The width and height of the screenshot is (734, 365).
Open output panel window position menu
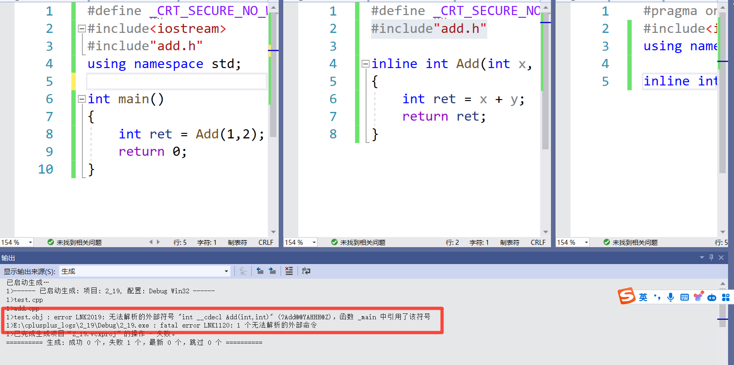pos(702,258)
